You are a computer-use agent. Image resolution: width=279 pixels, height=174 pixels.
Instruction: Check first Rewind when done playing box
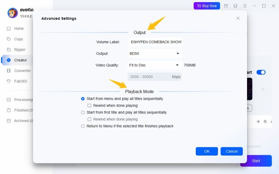(x=89, y=105)
